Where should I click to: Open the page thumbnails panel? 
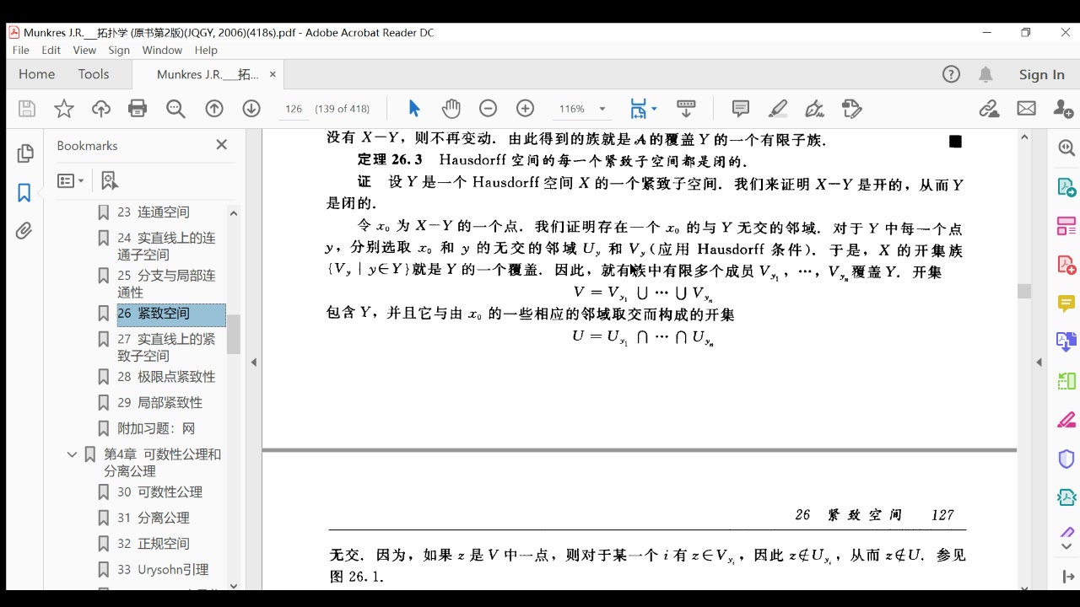[x=24, y=153]
